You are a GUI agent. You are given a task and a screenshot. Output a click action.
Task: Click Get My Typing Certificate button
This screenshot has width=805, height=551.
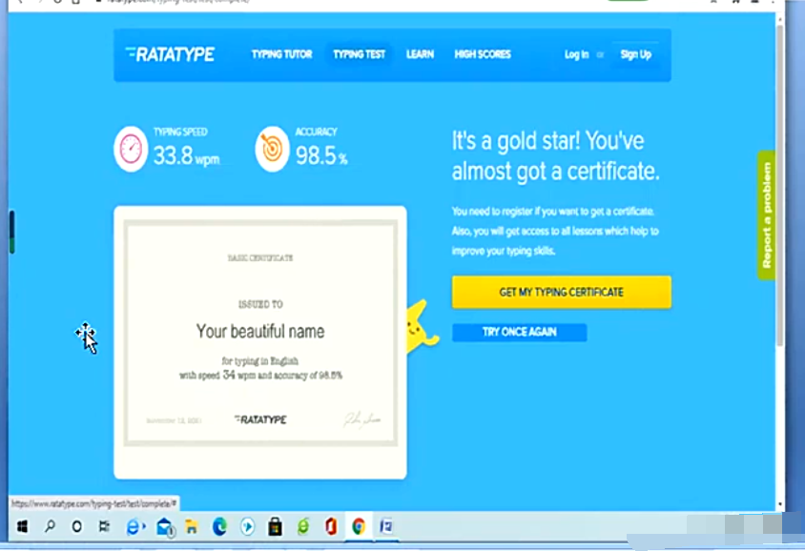561,293
